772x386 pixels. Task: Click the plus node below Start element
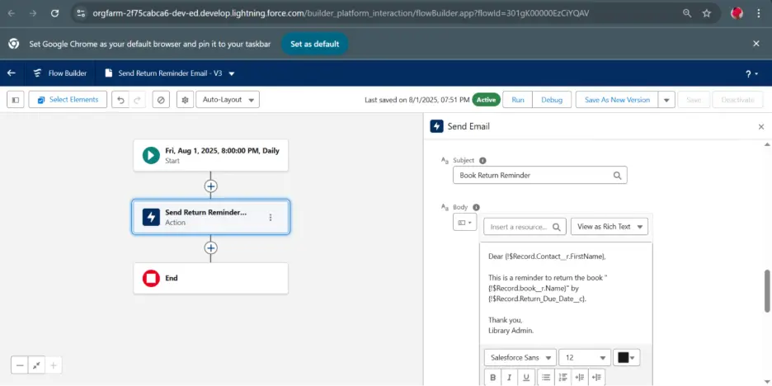(x=211, y=186)
